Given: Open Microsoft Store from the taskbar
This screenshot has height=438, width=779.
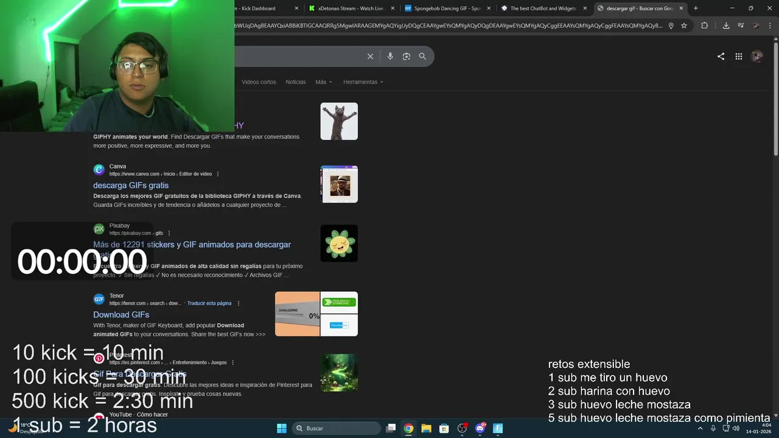Looking at the screenshot, I should click(x=444, y=428).
